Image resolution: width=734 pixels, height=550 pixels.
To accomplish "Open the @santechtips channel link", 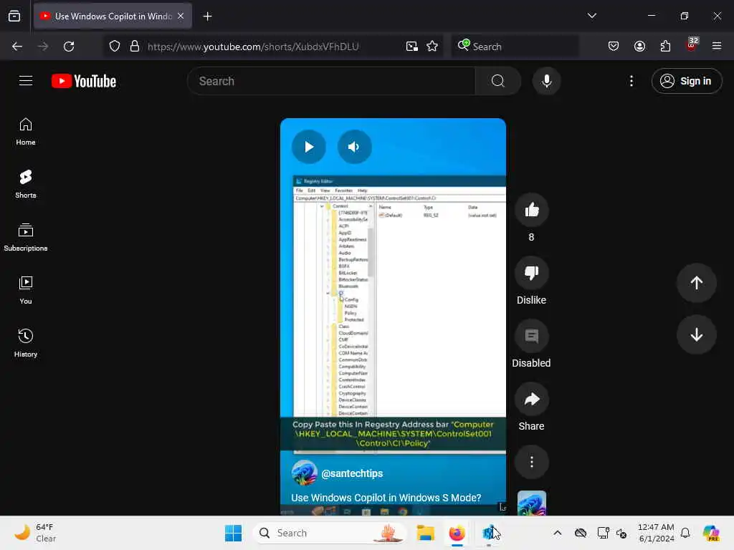I will tap(352, 473).
